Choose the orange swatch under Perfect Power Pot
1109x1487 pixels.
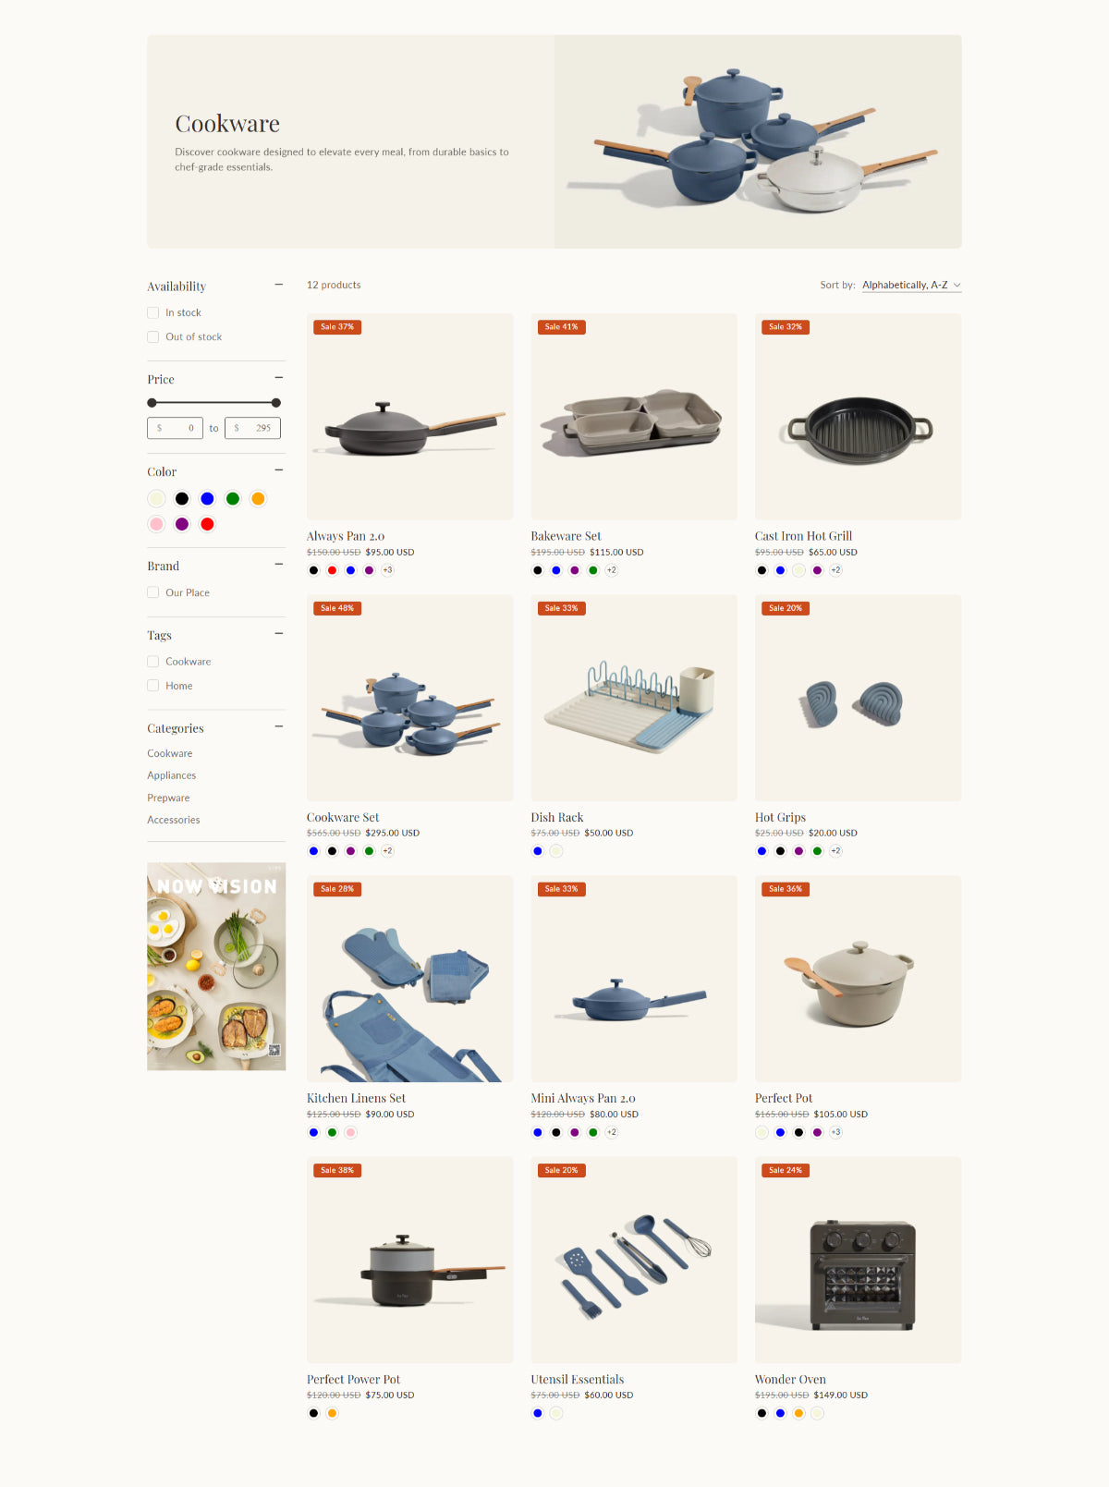pos(332,1413)
